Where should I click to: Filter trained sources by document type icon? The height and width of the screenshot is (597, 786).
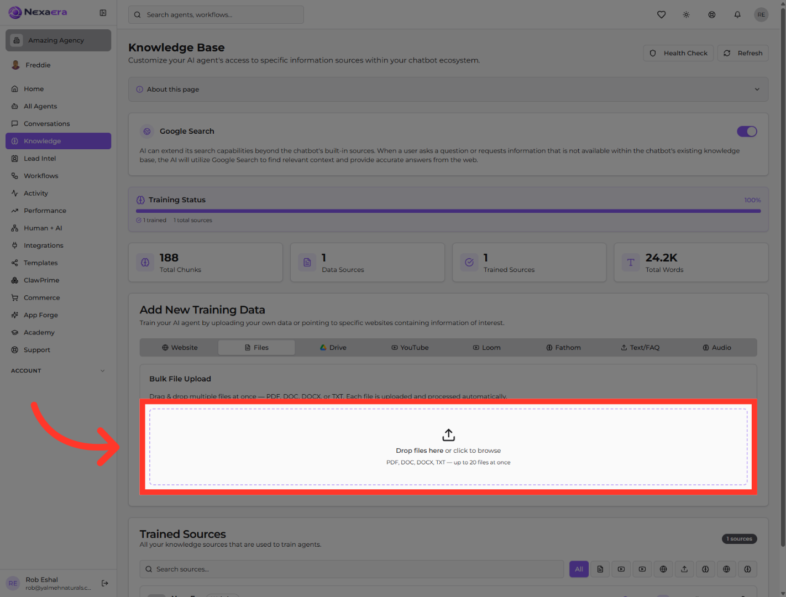click(x=600, y=569)
